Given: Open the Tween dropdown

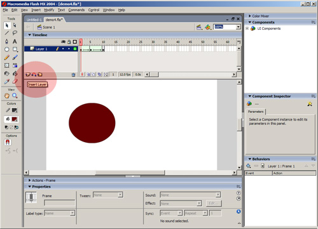Looking at the screenshot, I should click(120, 195).
